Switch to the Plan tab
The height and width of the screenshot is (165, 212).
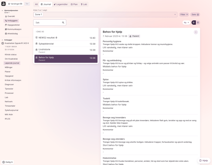click(x=74, y=4)
